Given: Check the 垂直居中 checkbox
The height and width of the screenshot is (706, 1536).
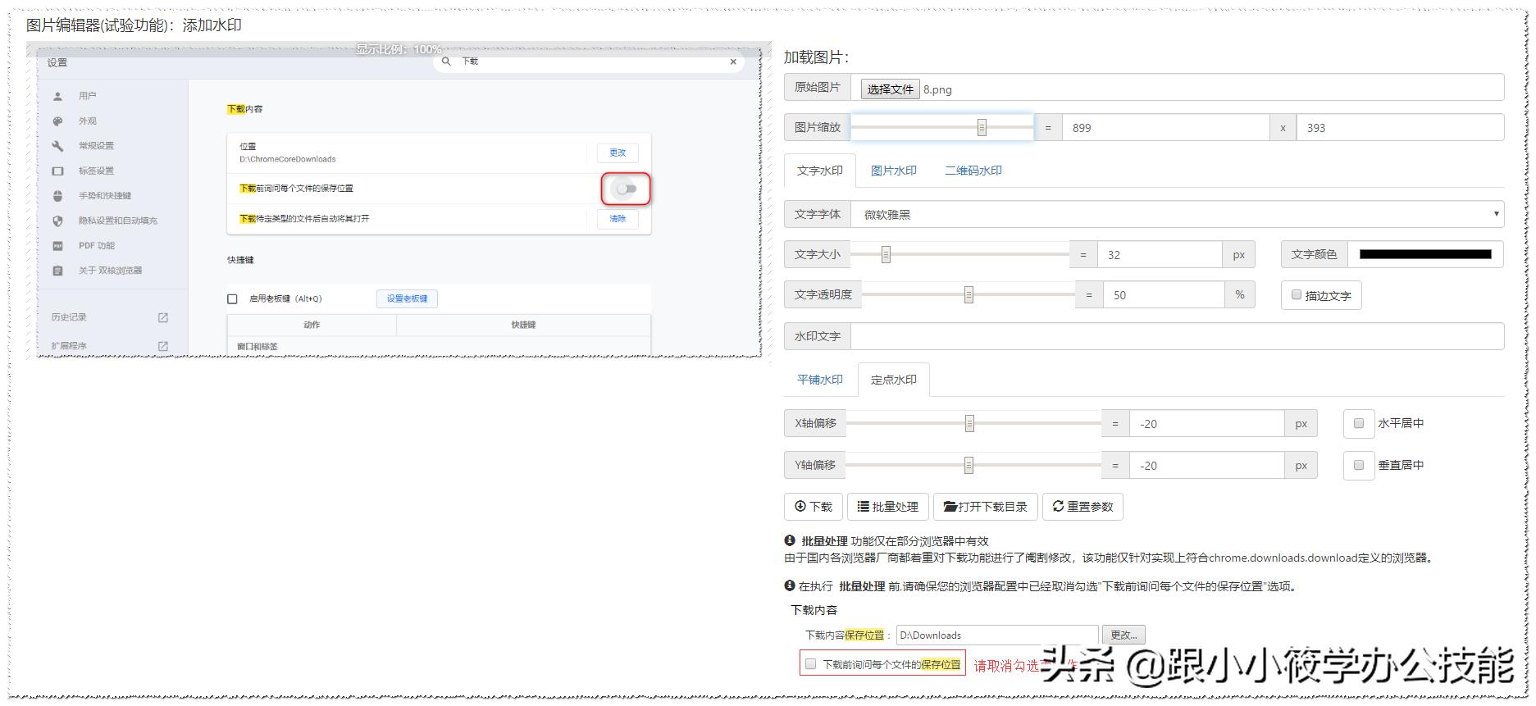Looking at the screenshot, I should [1359, 465].
